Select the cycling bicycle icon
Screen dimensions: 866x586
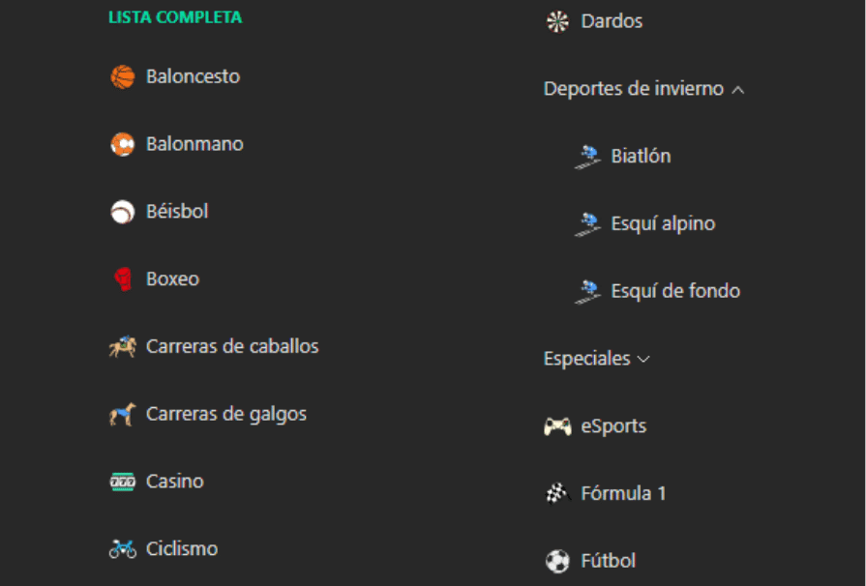tap(123, 549)
